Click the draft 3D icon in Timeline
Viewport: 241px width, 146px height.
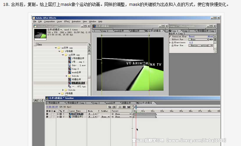(x=114, y=107)
